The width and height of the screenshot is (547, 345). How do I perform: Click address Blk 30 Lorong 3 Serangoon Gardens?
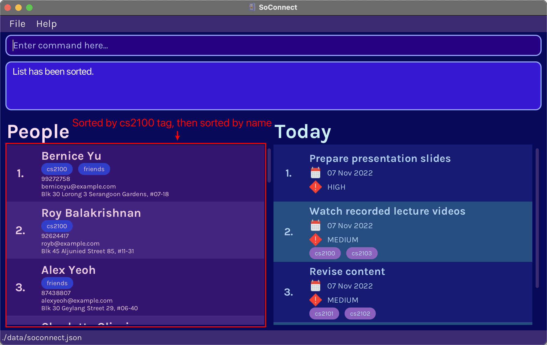(x=105, y=194)
